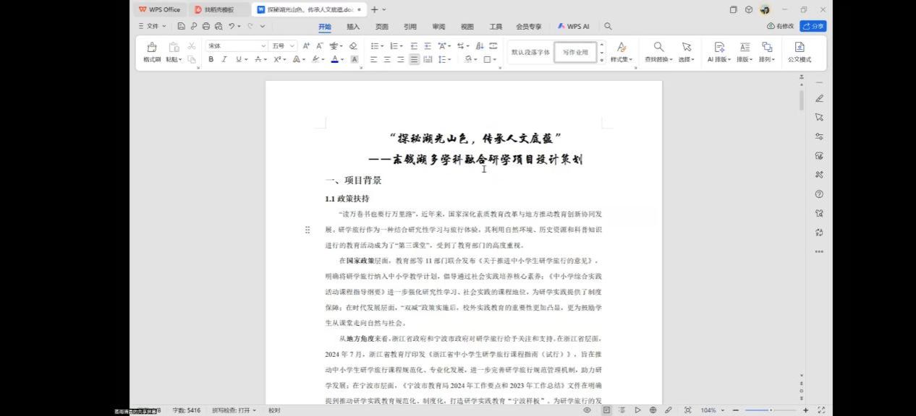Click the clear formatting eraser icon

point(353,45)
